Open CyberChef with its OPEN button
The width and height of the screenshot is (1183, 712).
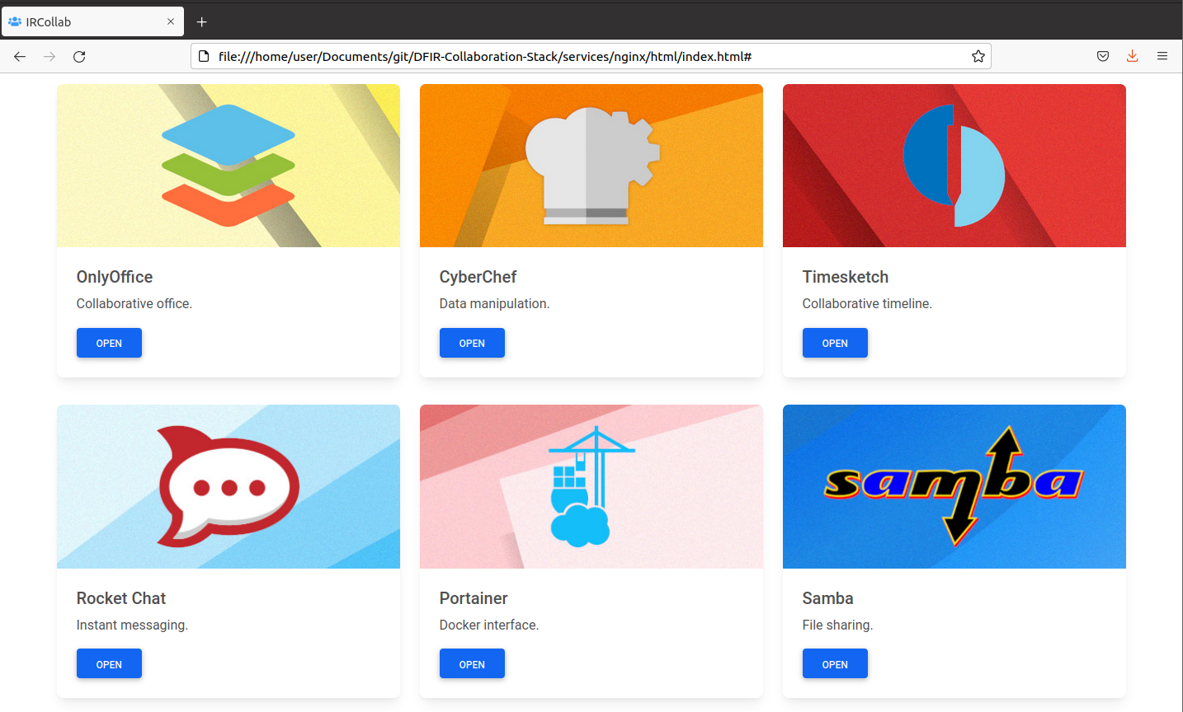click(472, 343)
